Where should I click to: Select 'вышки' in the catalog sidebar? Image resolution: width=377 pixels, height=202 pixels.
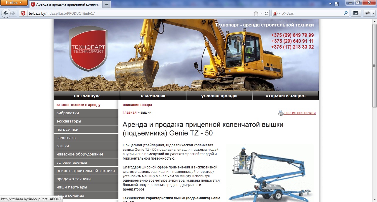click(x=86, y=146)
